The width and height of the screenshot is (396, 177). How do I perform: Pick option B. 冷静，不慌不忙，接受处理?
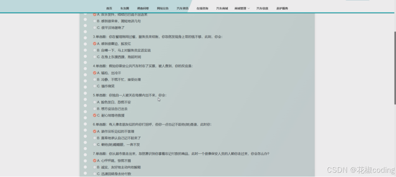point(95,79)
